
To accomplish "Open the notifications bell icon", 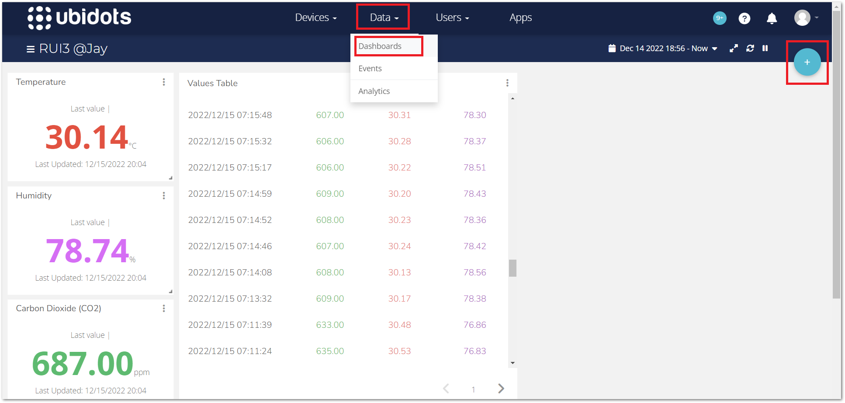I will pyautogui.click(x=772, y=18).
